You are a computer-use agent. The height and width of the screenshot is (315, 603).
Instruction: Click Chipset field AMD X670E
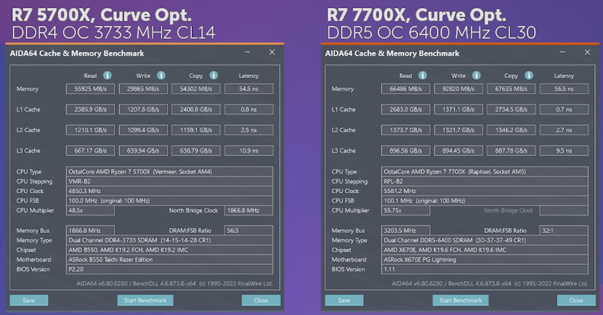click(x=485, y=250)
